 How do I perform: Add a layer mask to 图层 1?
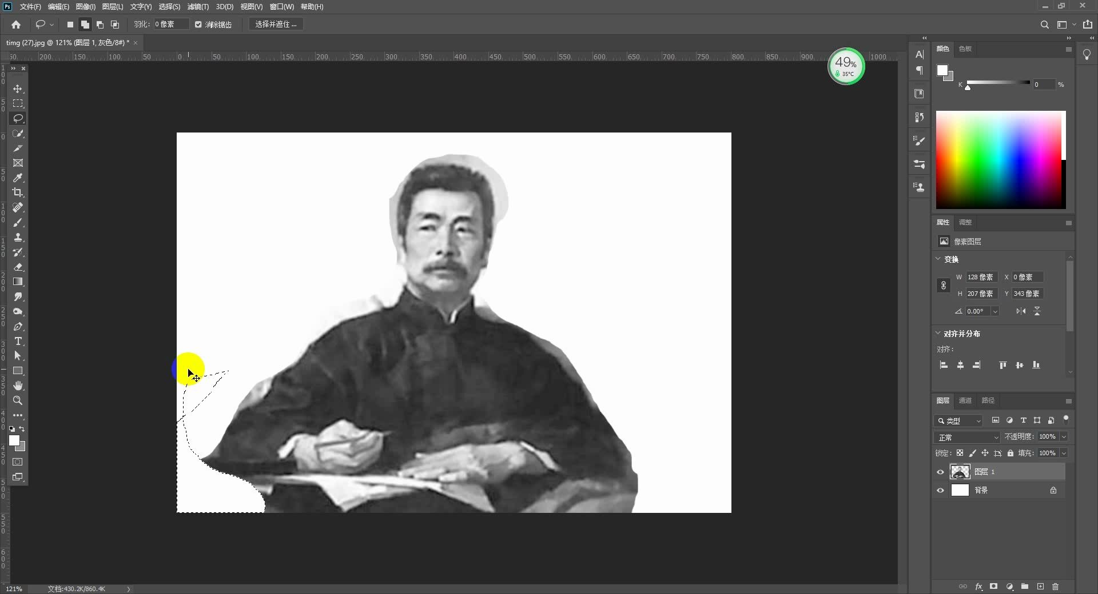(x=994, y=587)
